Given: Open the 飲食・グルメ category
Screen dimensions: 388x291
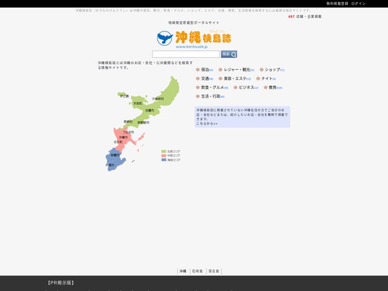Looking at the screenshot, I should [x=212, y=88].
